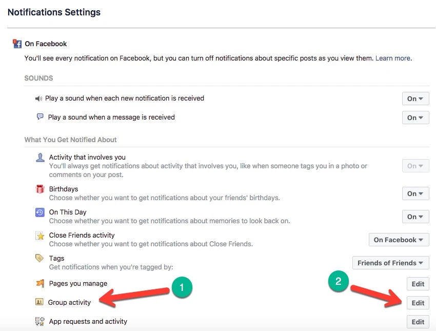This screenshot has width=436, height=331.
Task: Click the person icon for Activity that involves you
Action: [x=40, y=158]
